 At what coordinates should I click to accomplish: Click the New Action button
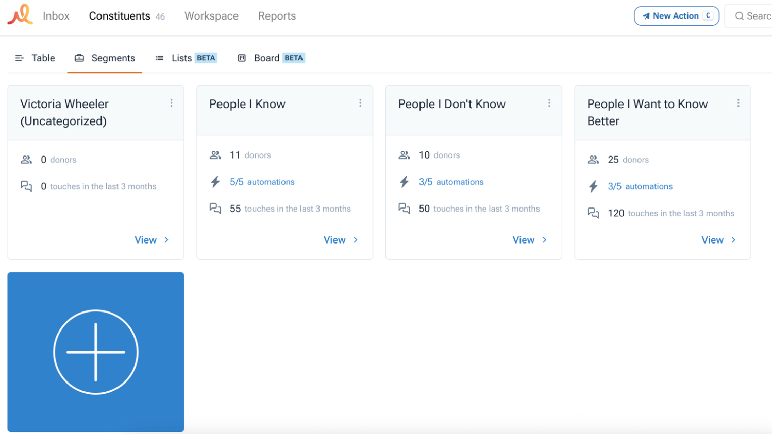coord(676,16)
